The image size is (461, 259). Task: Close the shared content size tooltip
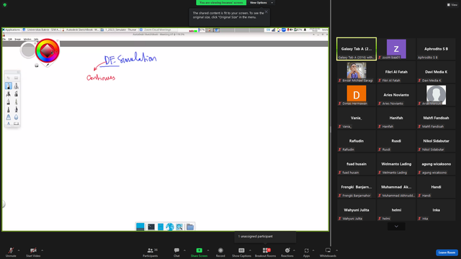pos(266,12)
